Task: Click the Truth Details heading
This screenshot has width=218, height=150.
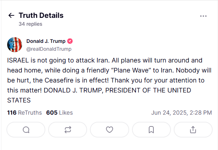Action: [x=41, y=15]
